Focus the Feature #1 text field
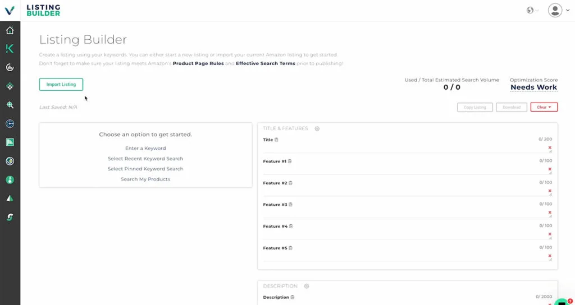Image resolution: width=575 pixels, height=305 pixels. [x=405, y=169]
